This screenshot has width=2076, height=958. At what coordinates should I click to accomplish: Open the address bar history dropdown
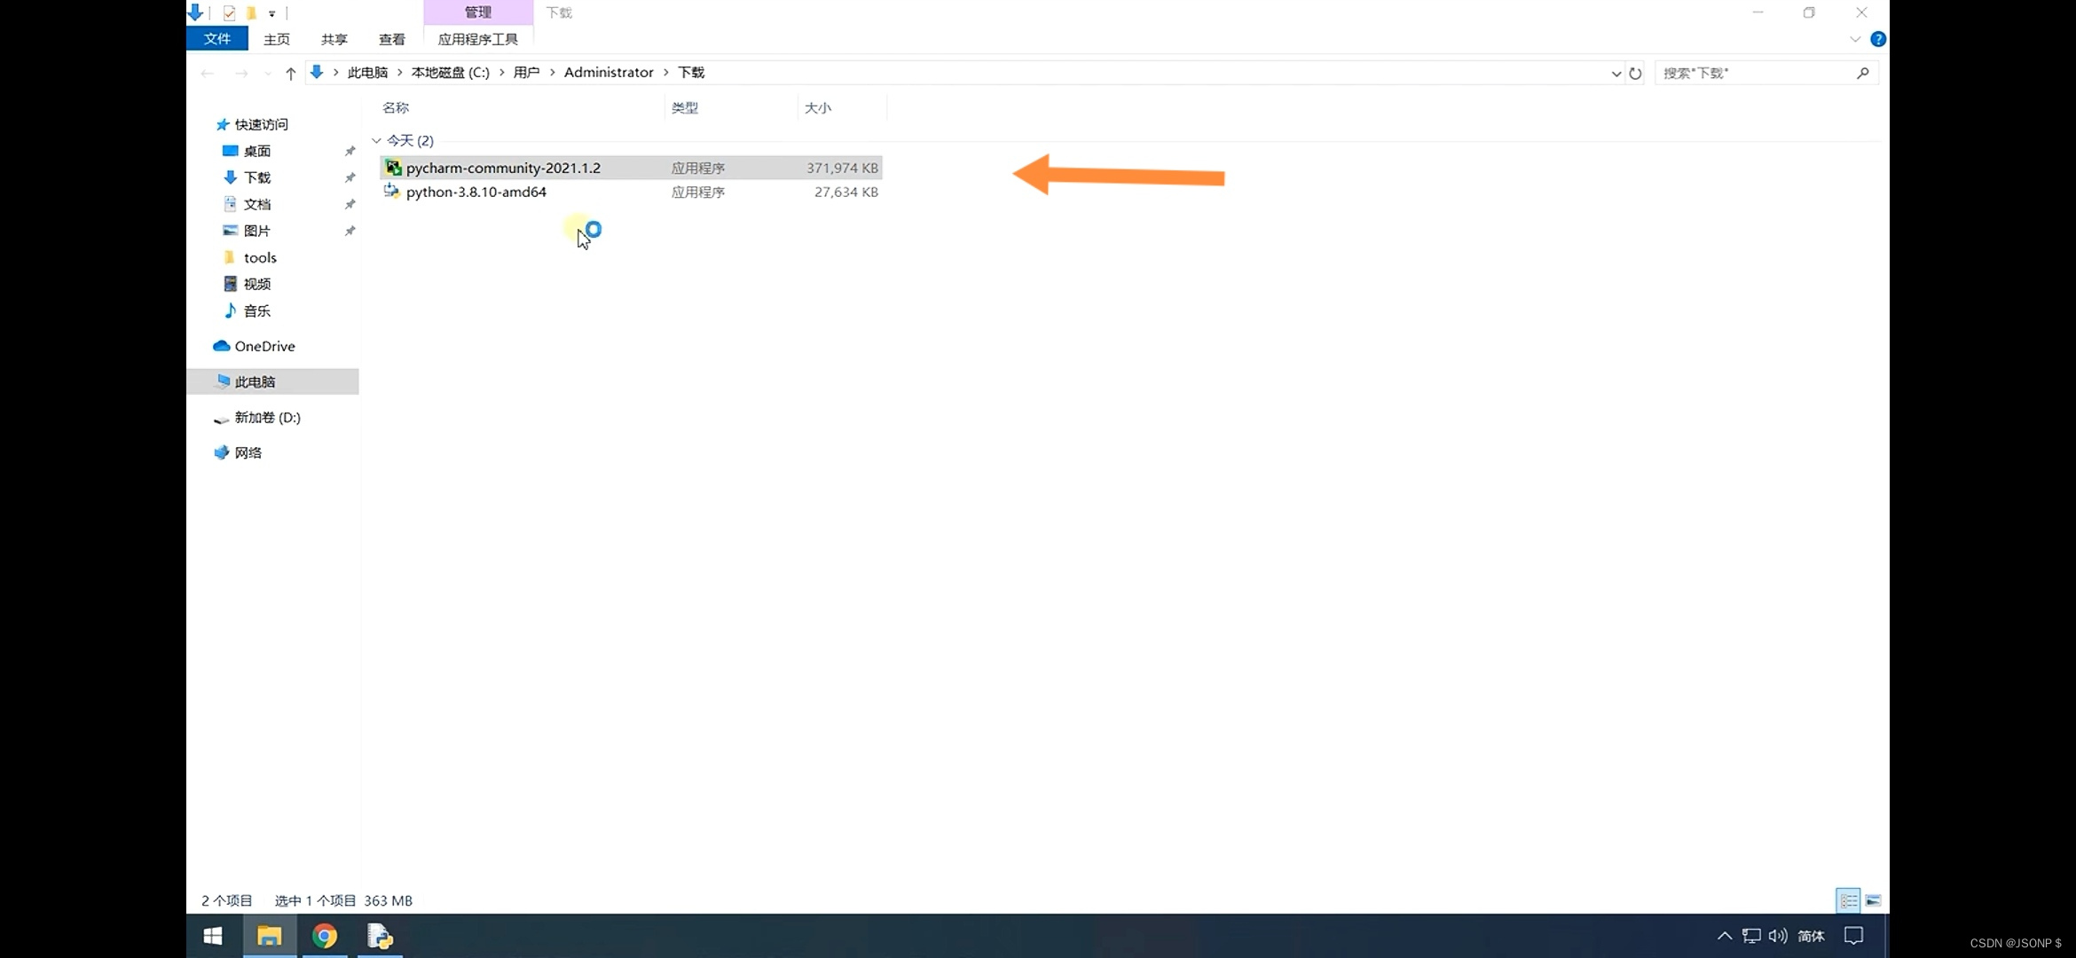1616,74
